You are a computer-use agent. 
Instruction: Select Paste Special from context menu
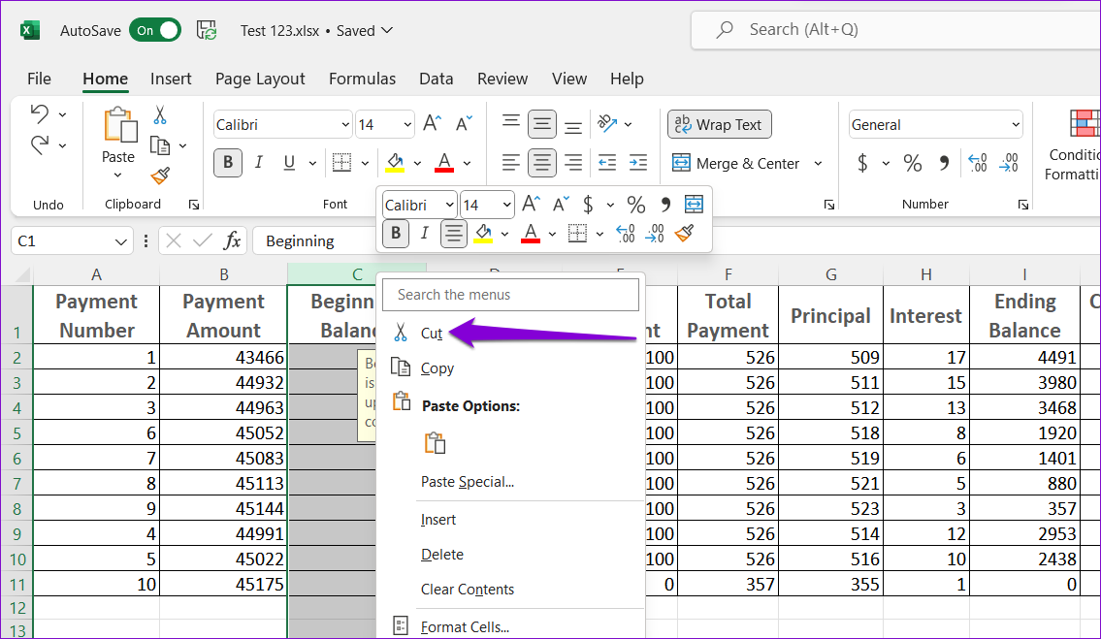coord(467,482)
